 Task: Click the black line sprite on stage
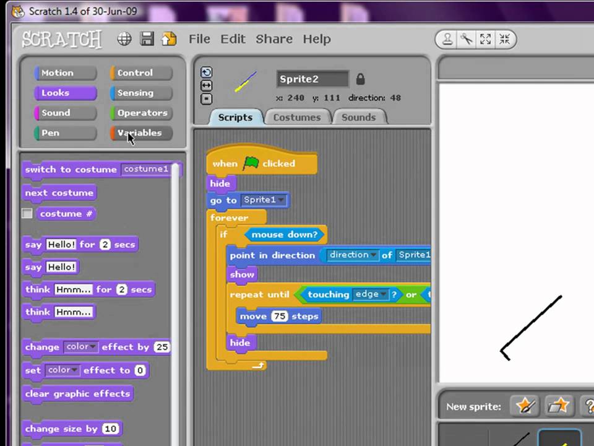(531, 328)
